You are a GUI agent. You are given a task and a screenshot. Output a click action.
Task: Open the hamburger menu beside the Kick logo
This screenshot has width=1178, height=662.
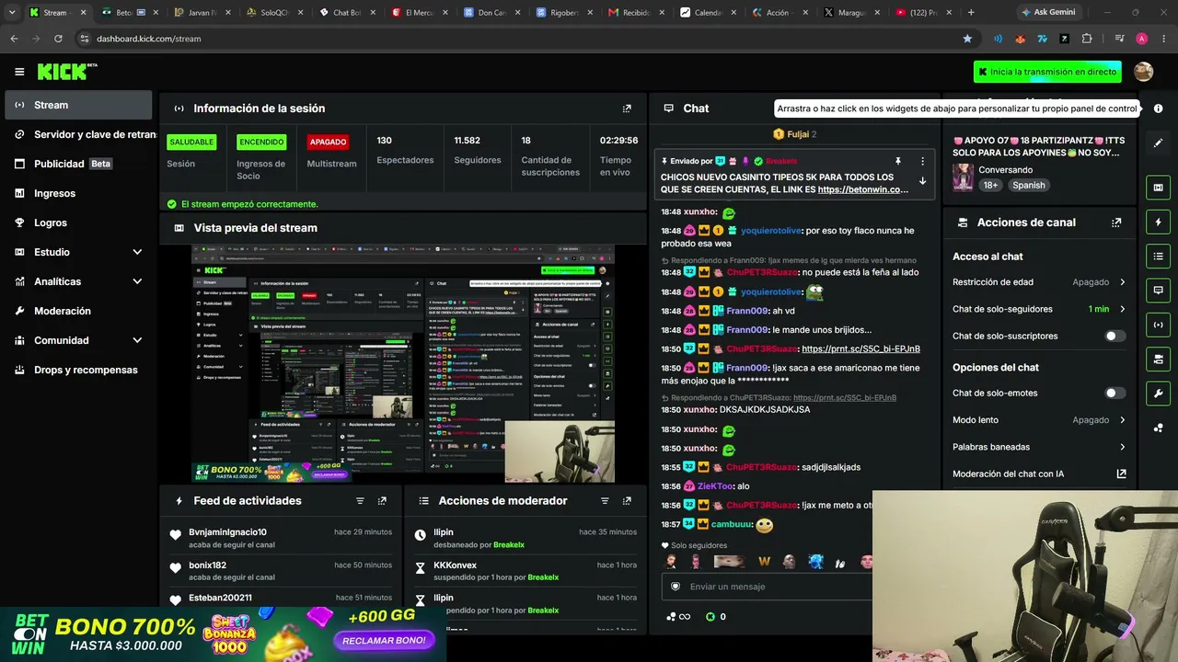[19, 72]
